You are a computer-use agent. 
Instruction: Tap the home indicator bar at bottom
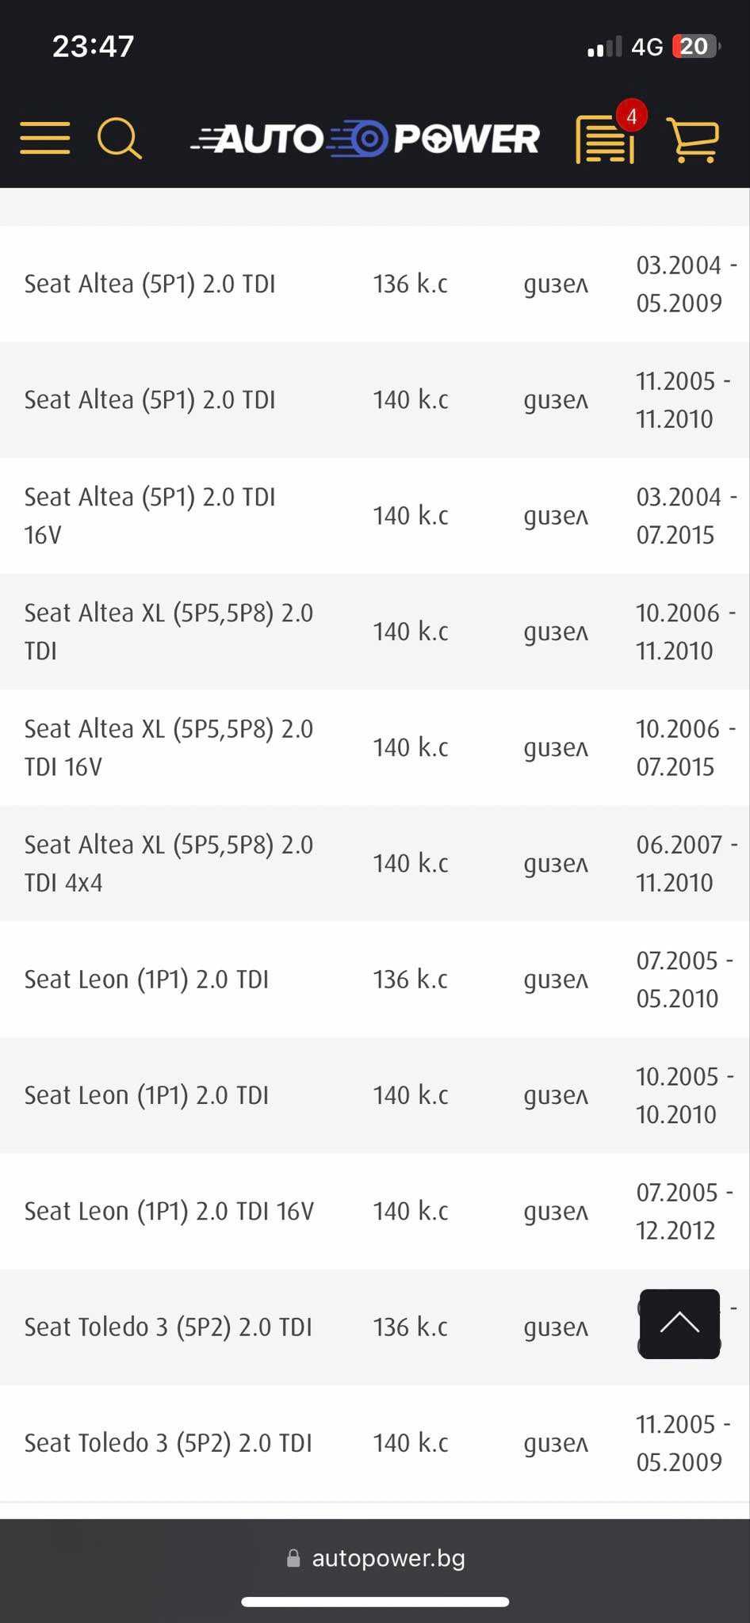(x=375, y=1602)
